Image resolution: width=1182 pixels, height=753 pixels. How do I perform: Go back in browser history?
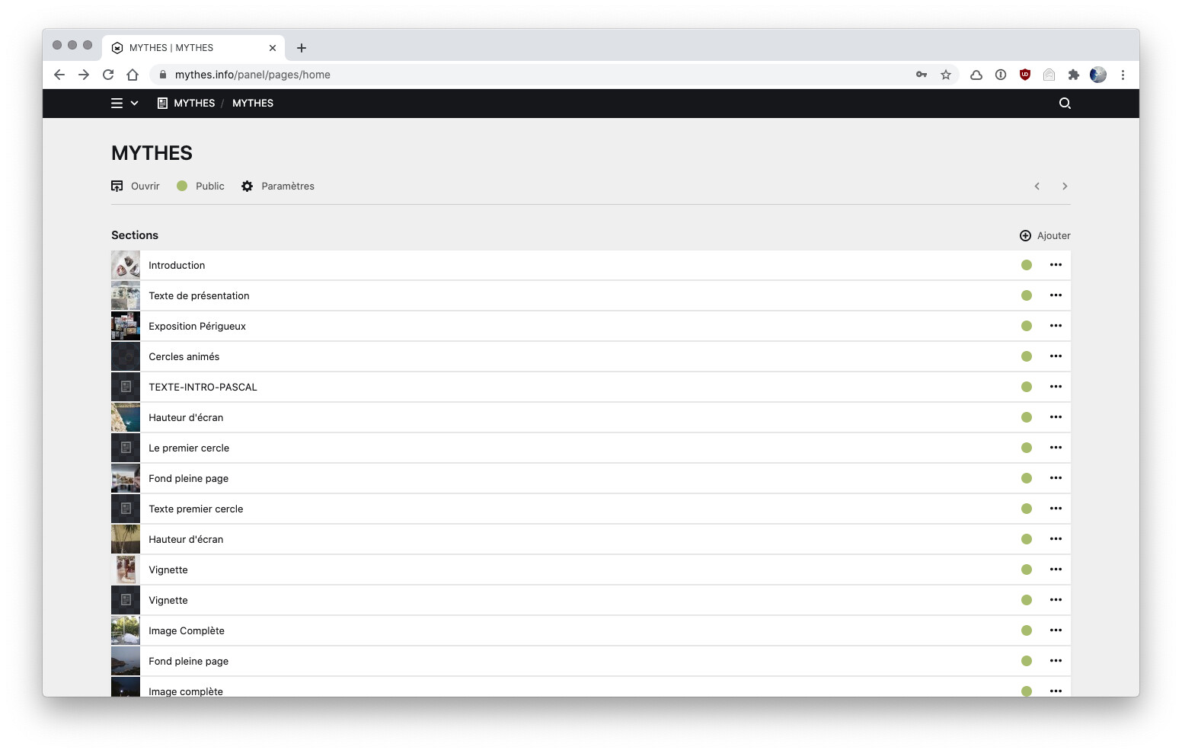click(59, 75)
